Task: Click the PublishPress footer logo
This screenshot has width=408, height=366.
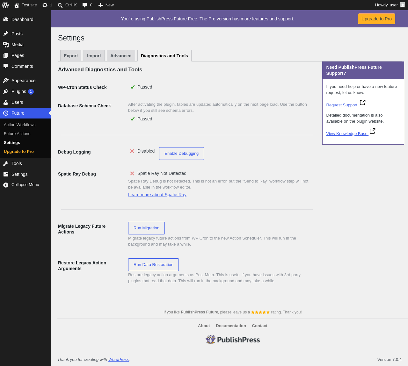Action: 233,340
